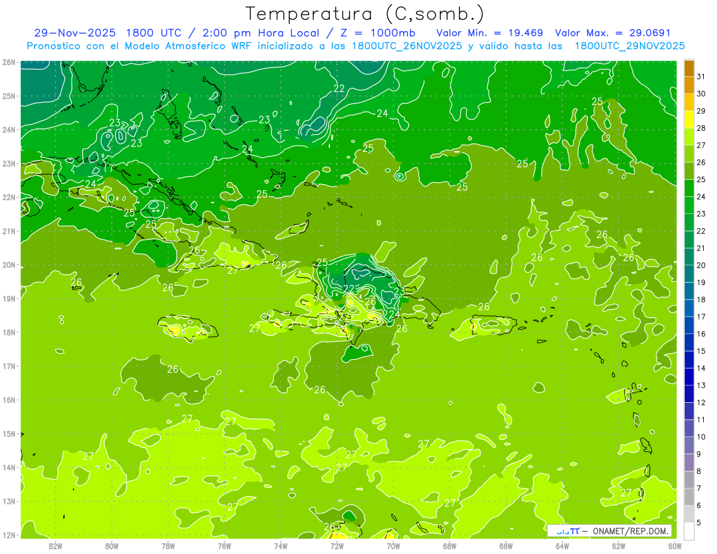Click the blue swatch between 16 and 17
Screen dimensions: 717x554
point(689,325)
